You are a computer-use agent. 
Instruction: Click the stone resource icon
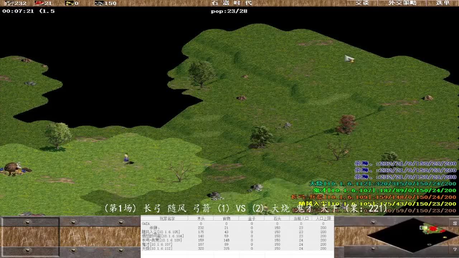coord(99,3)
